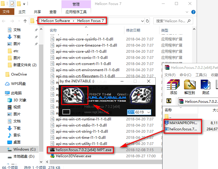Screen dimensions: 218x169
Task: Go up one level in WinRAR
Action: pyautogui.click(x=169, y=101)
